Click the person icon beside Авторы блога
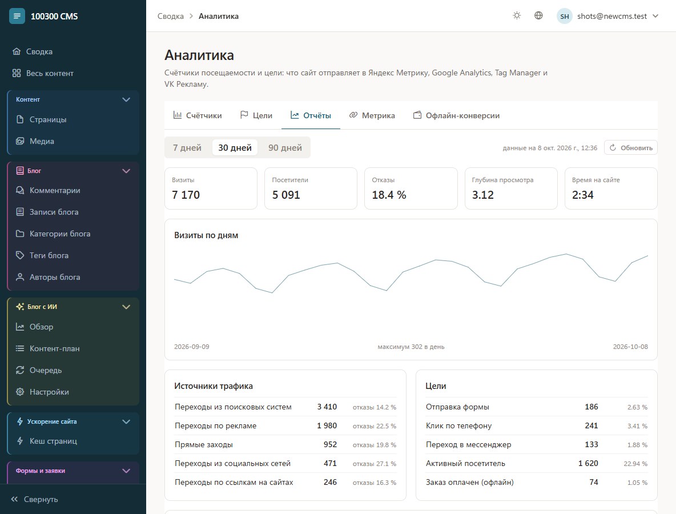The image size is (676, 514). point(20,277)
